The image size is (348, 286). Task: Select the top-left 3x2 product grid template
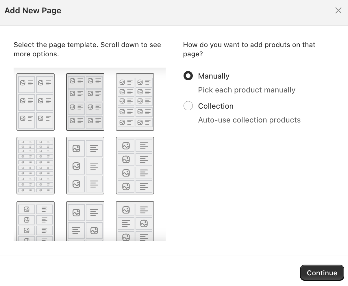click(x=35, y=102)
